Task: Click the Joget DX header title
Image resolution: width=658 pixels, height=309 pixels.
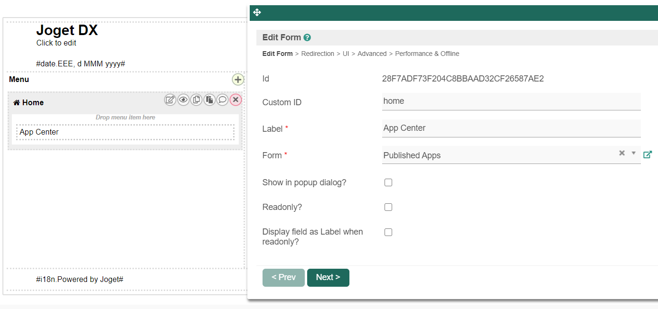Action: 67,30
